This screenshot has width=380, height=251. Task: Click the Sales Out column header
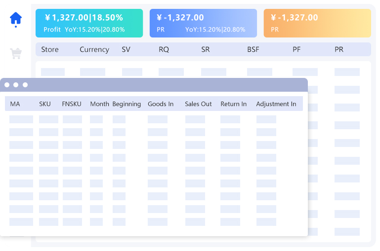198,104
